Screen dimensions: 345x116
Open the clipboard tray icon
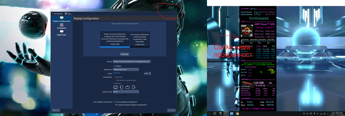point(311,114)
